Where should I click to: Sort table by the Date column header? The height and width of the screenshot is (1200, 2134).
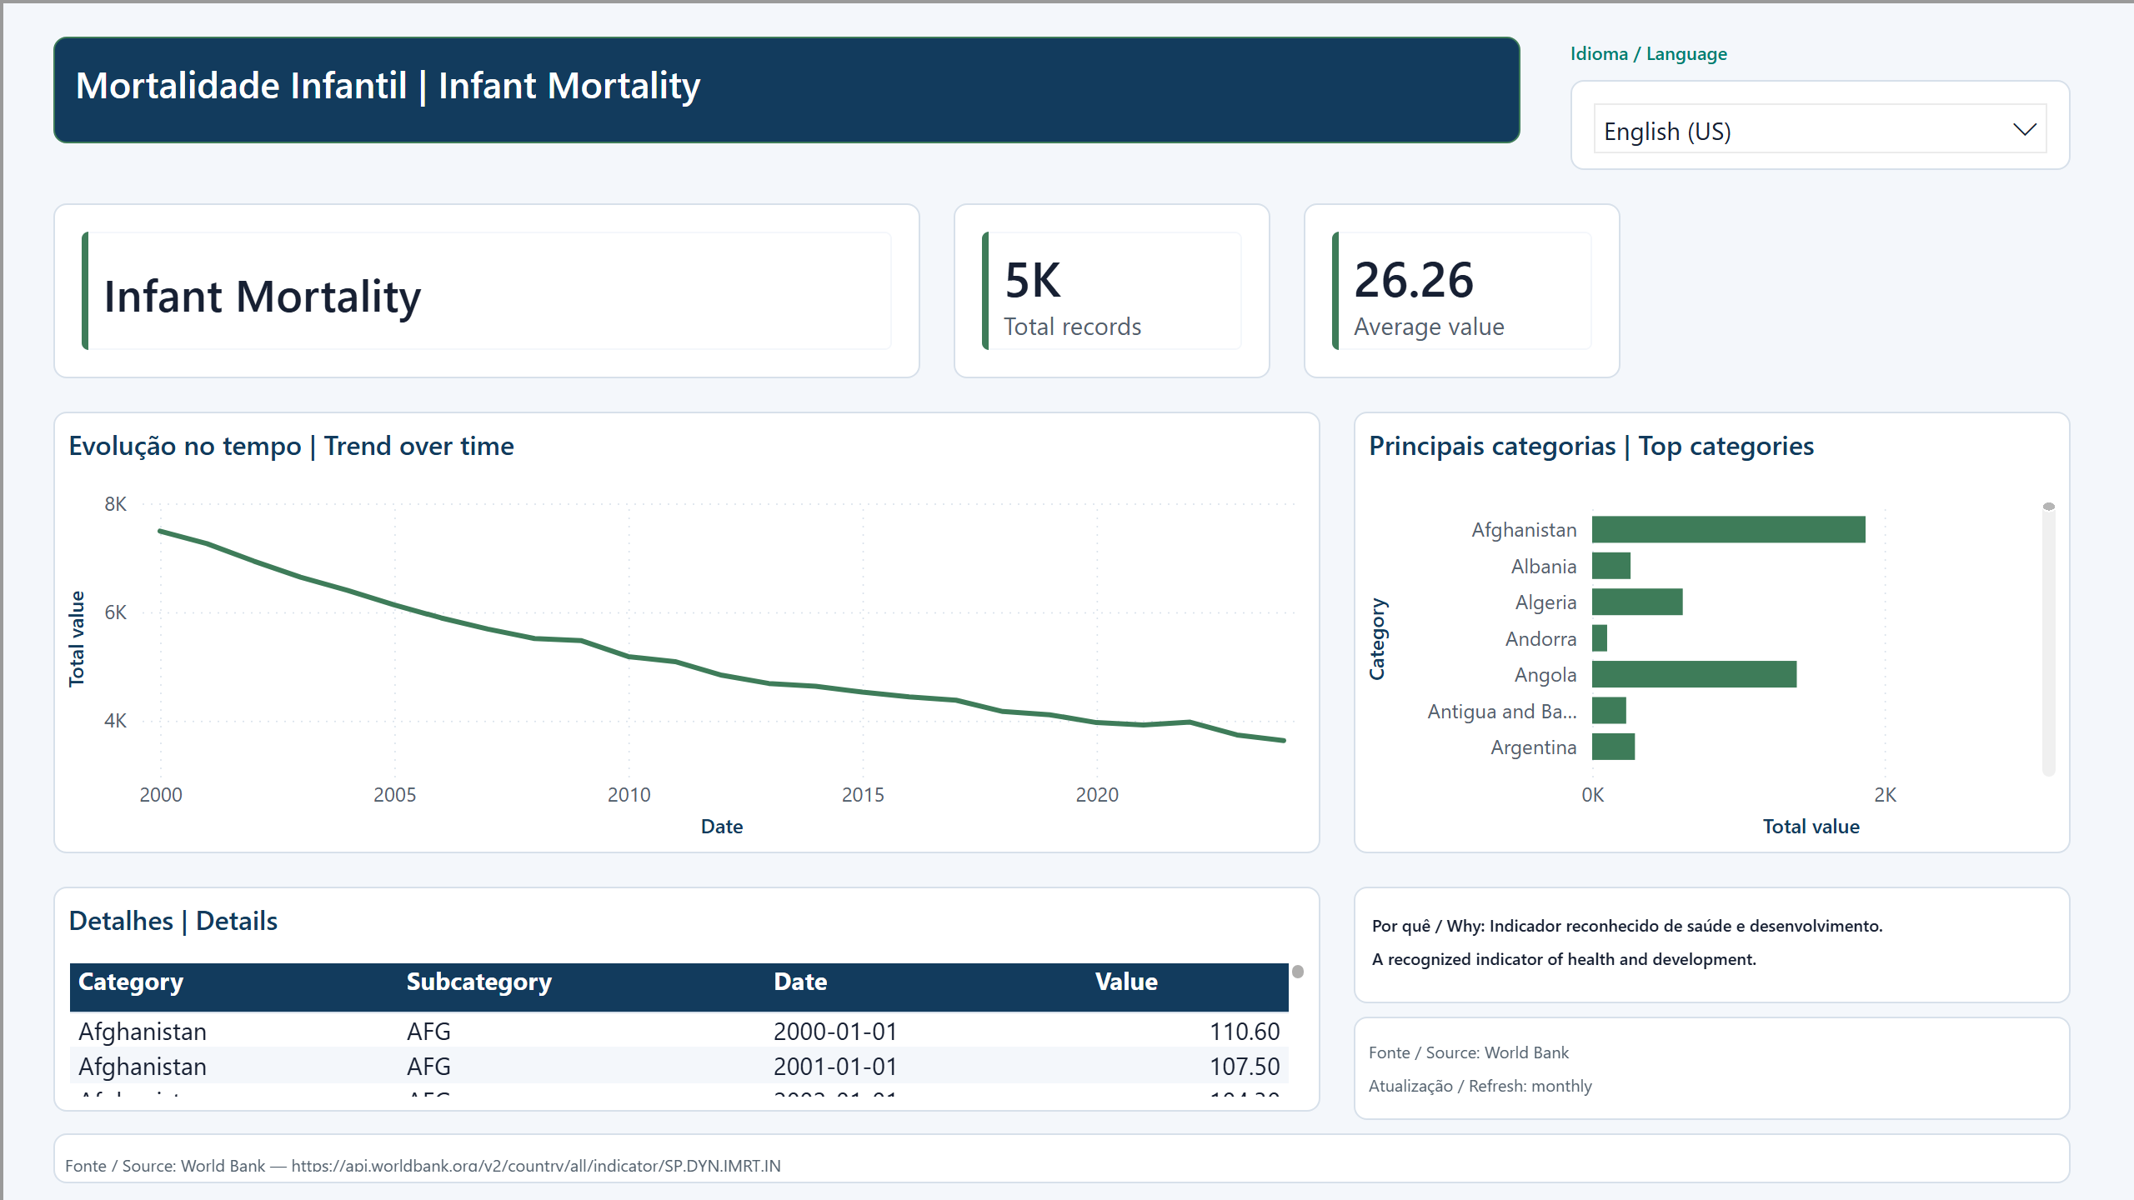[800, 982]
